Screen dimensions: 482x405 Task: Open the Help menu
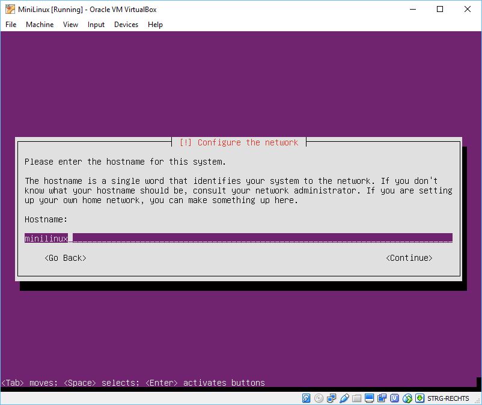(155, 25)
